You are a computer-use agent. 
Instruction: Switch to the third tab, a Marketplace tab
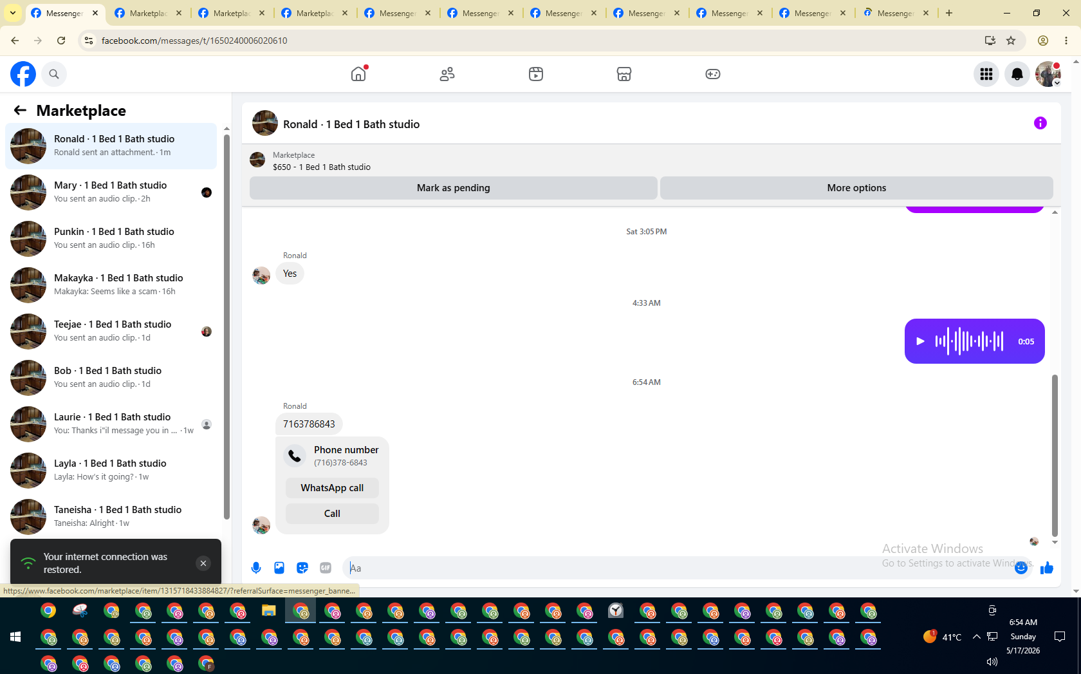click(x=232, y=13)
